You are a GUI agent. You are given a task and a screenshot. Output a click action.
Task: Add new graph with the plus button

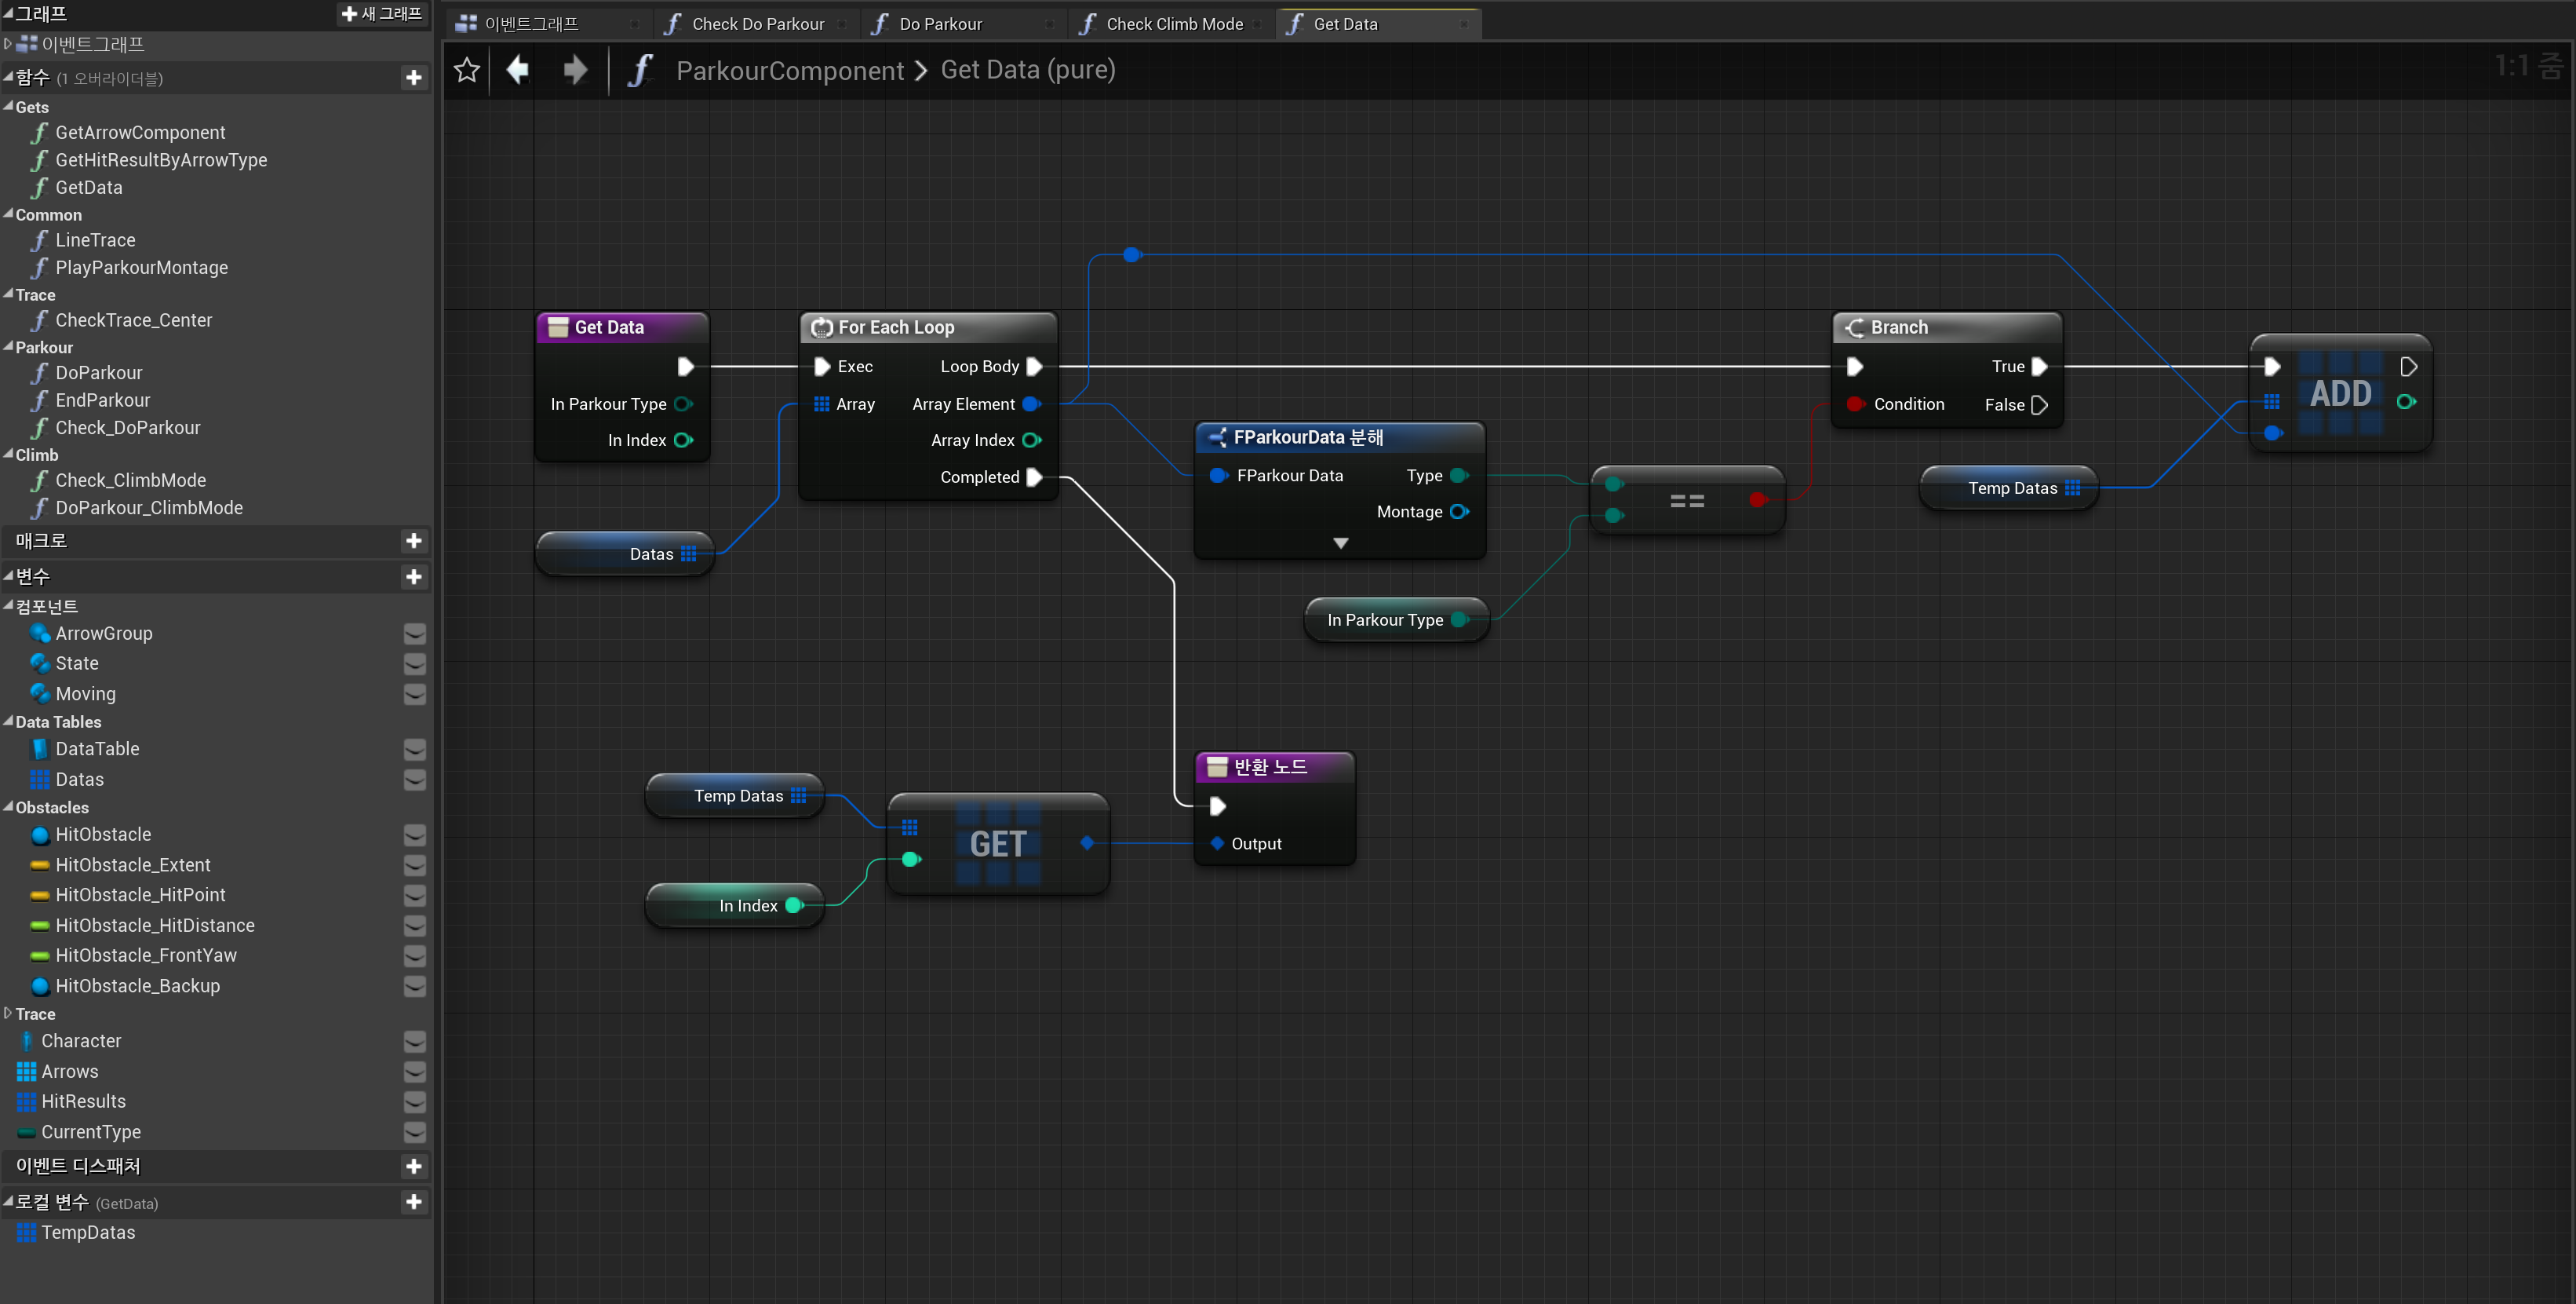(x=382, y=13)
